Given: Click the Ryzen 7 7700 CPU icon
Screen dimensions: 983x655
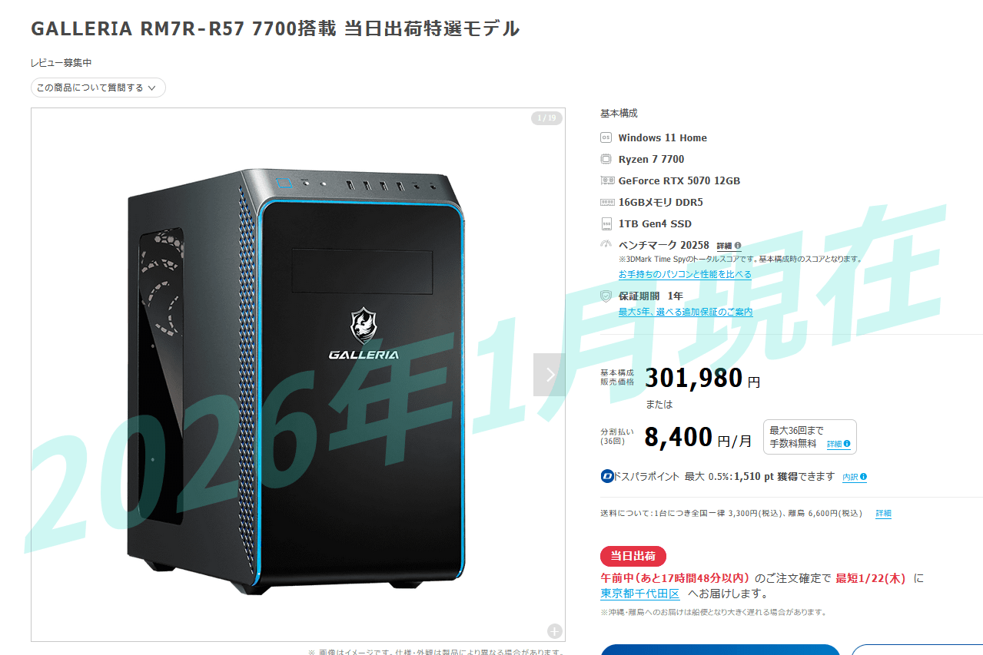Looking at the screenshot, I should pos(606,159).
